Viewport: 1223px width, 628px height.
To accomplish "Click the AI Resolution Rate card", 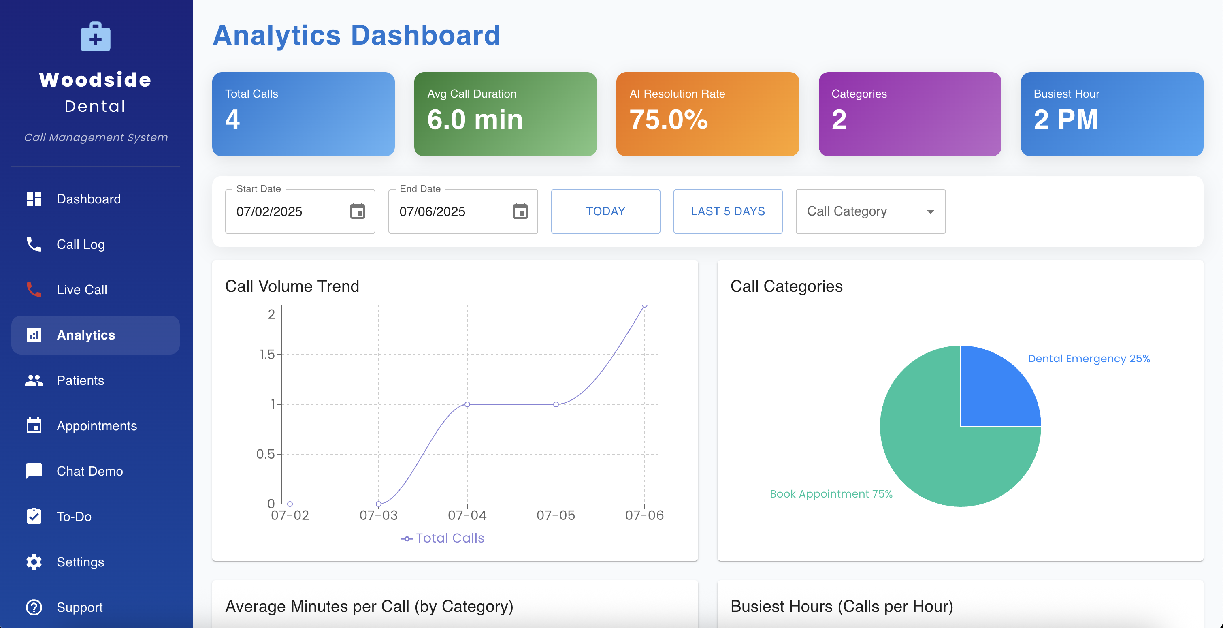I will tap(707, 114).
